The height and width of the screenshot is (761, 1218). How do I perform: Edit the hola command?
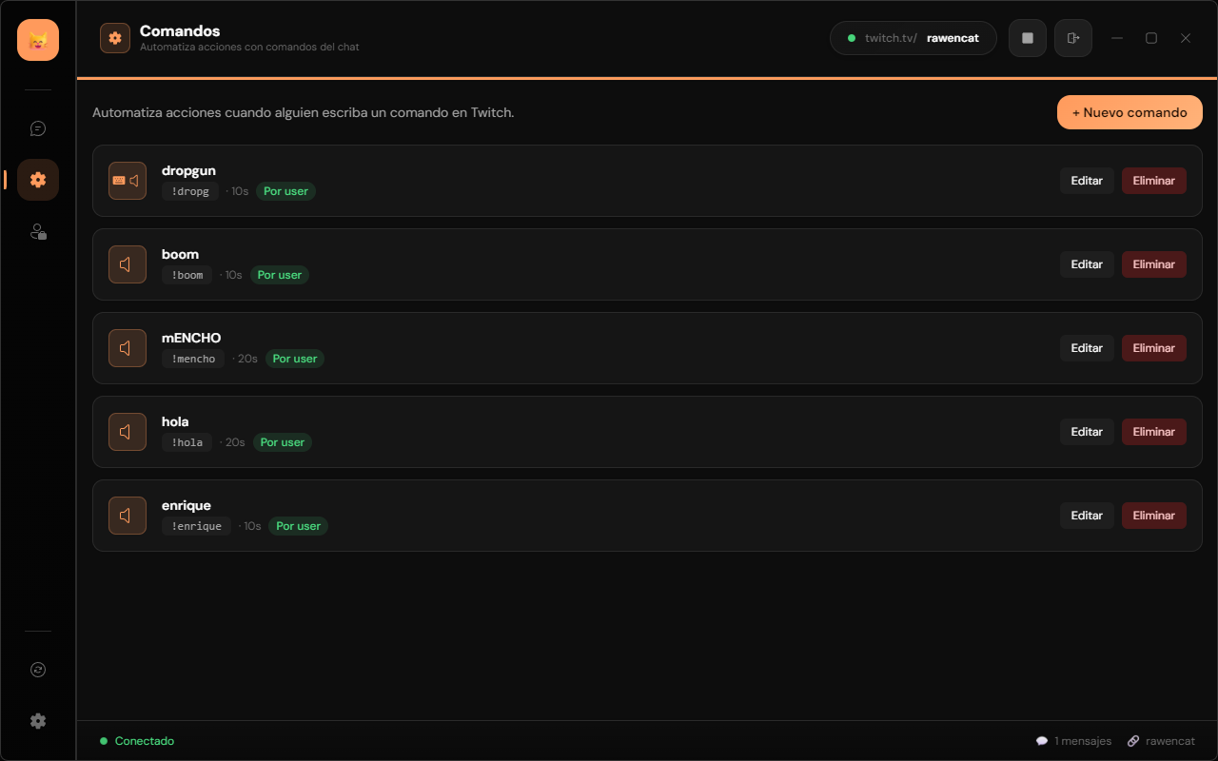(x=1087, y=432)
